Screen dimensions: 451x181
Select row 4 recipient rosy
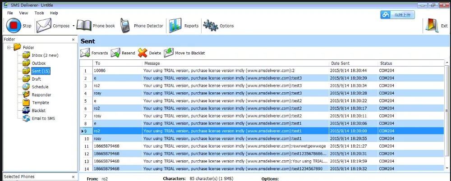click(x=97, y=93)
